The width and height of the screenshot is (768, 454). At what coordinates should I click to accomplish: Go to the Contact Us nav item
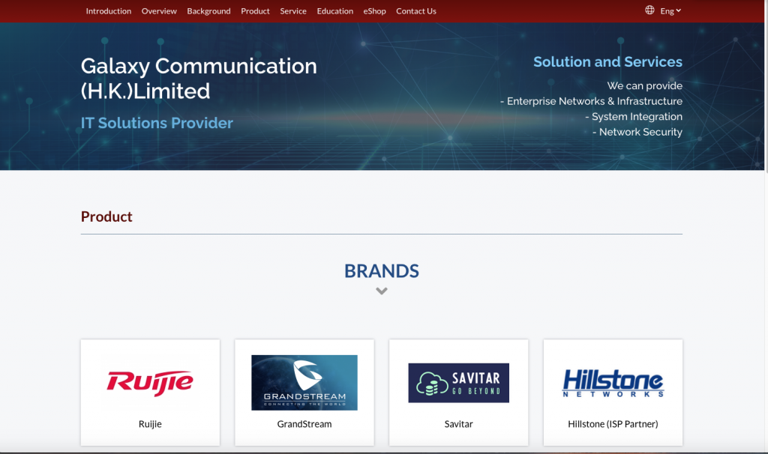pyautogui.click(x=416, y=10)
